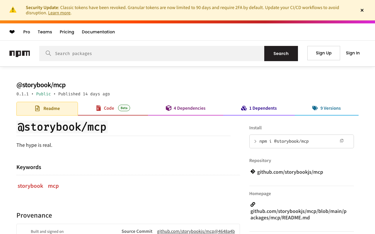Open the Teams menu item
375x234 pixels.
45,32
